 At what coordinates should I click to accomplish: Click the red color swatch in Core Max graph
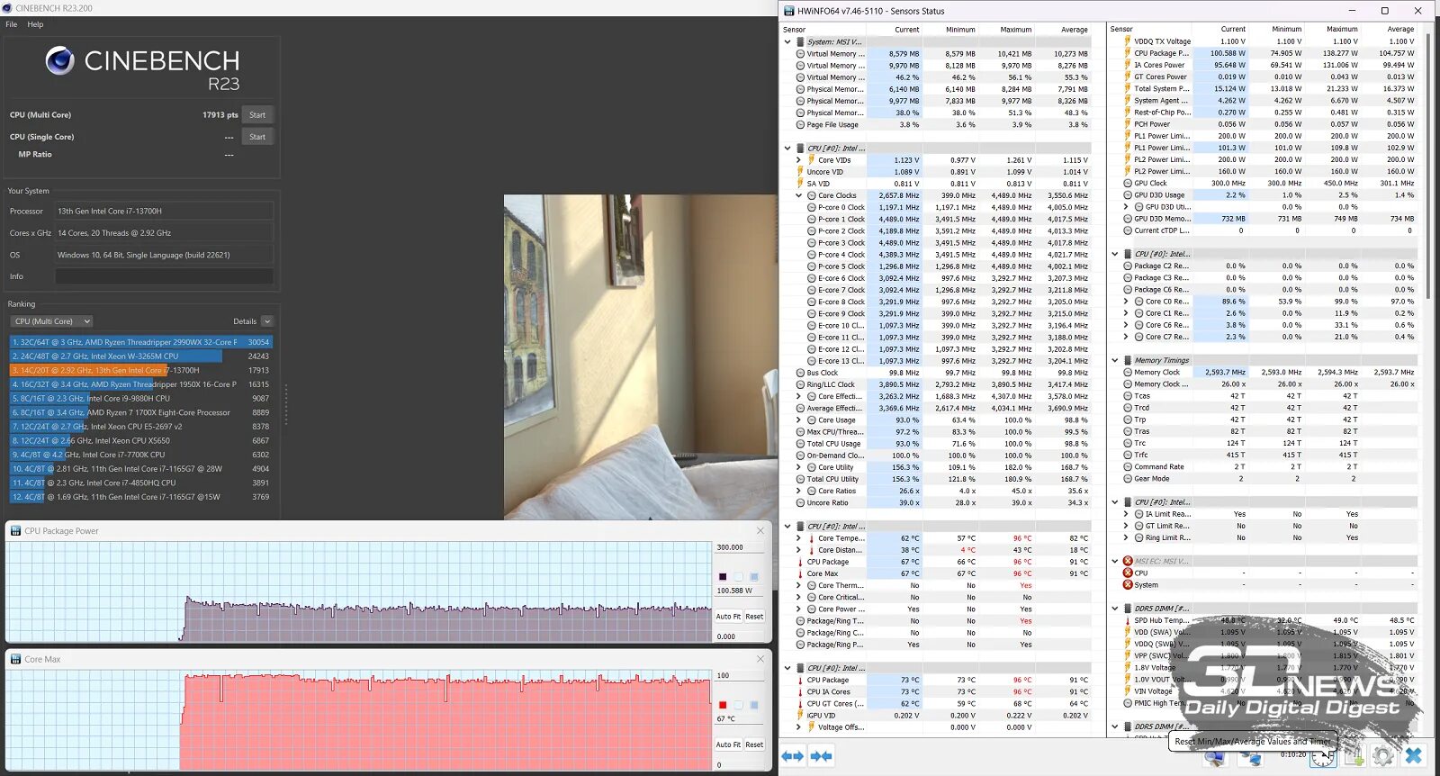[722, 705]
